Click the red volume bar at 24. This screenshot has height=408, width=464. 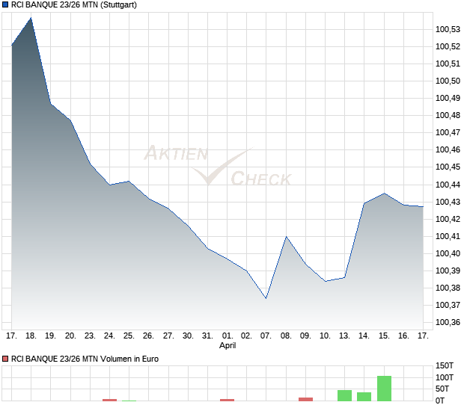point(109,400)
